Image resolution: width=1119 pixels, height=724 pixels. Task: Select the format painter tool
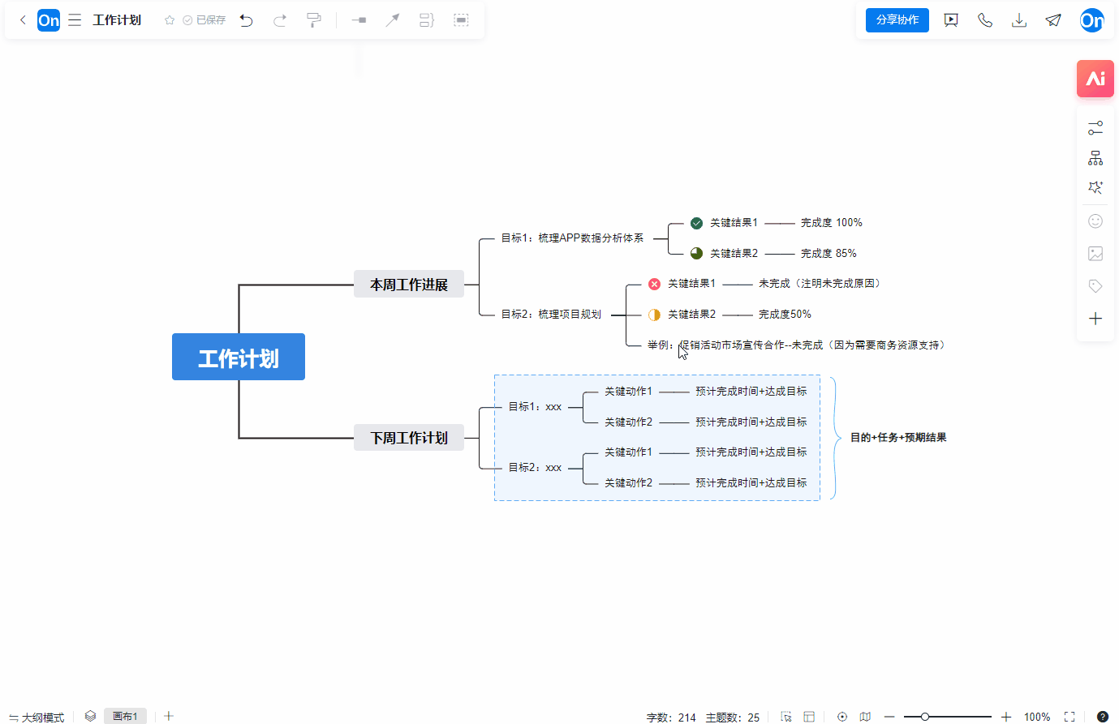pyautogui.click(x=314, y=20)
